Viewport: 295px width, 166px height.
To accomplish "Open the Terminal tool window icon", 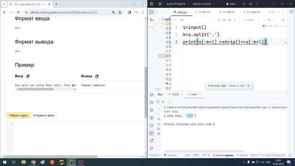I will (152, 125).
